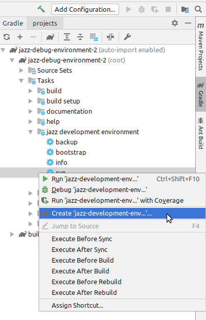Click the green hammer Build Project icon
Image resolution: width=206 pixels, height=320 pixels.
coord(41,9)
